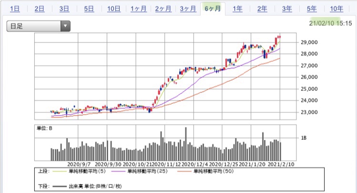Click the 2020/12/25 date label
Image resolution: width=357 pixels, height=193 pixels.
coord(224,164)
